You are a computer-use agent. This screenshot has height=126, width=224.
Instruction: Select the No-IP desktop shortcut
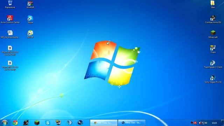pyautogui.click(x=30, y=34)
